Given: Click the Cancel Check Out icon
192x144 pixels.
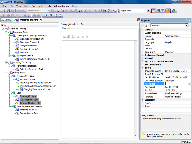Looking at the screenshot, I should (61, 15).
